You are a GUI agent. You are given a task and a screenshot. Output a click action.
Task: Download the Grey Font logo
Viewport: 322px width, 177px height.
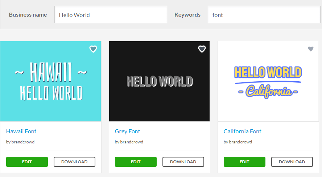tap(183, 162)
